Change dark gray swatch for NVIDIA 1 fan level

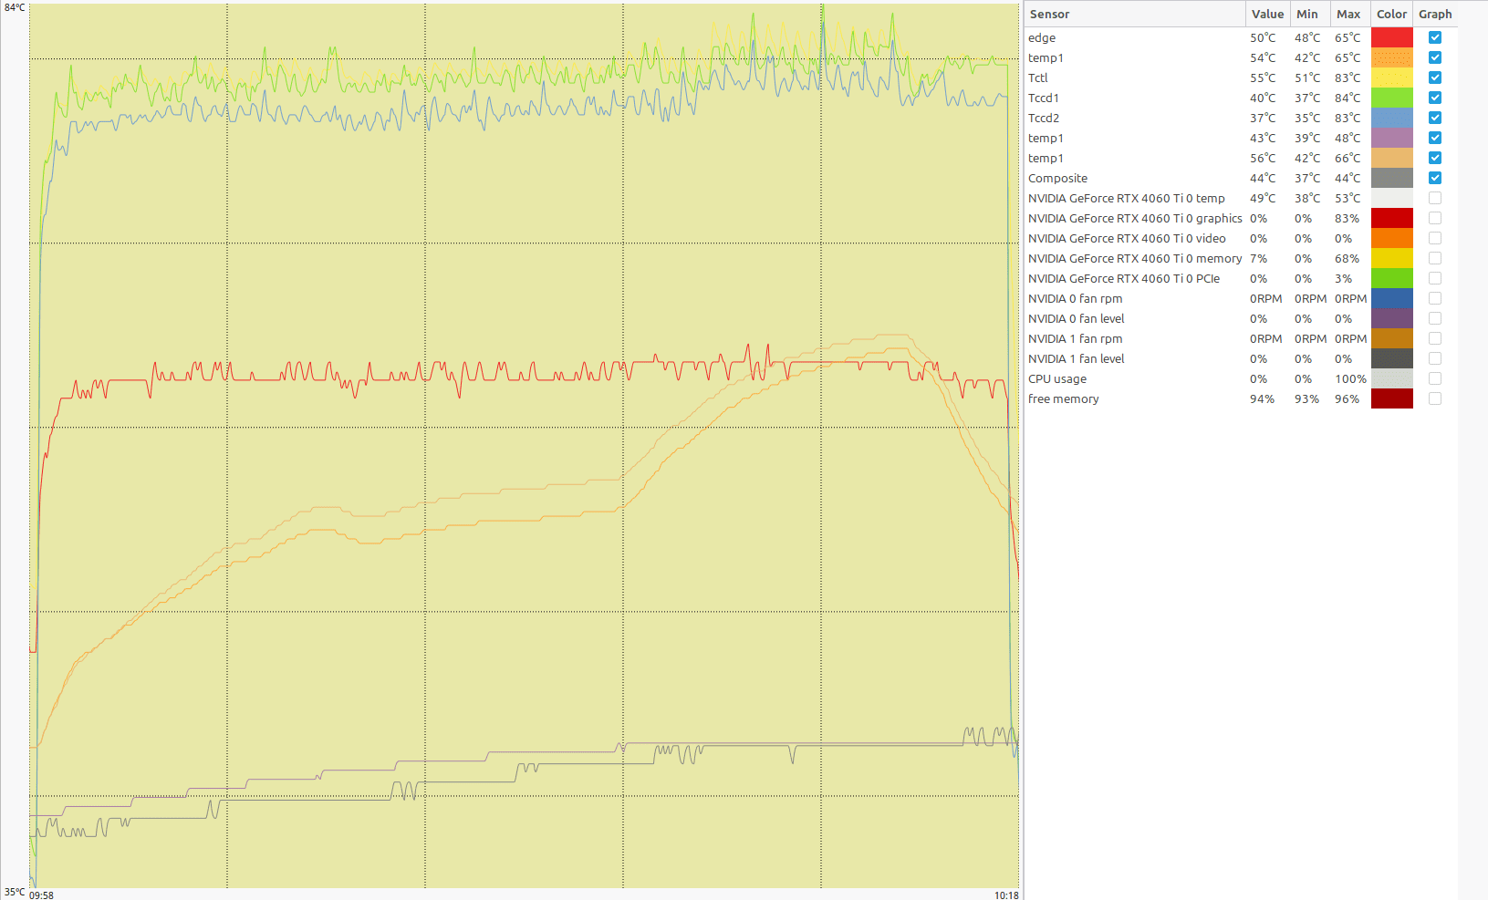click(1391, 358)
